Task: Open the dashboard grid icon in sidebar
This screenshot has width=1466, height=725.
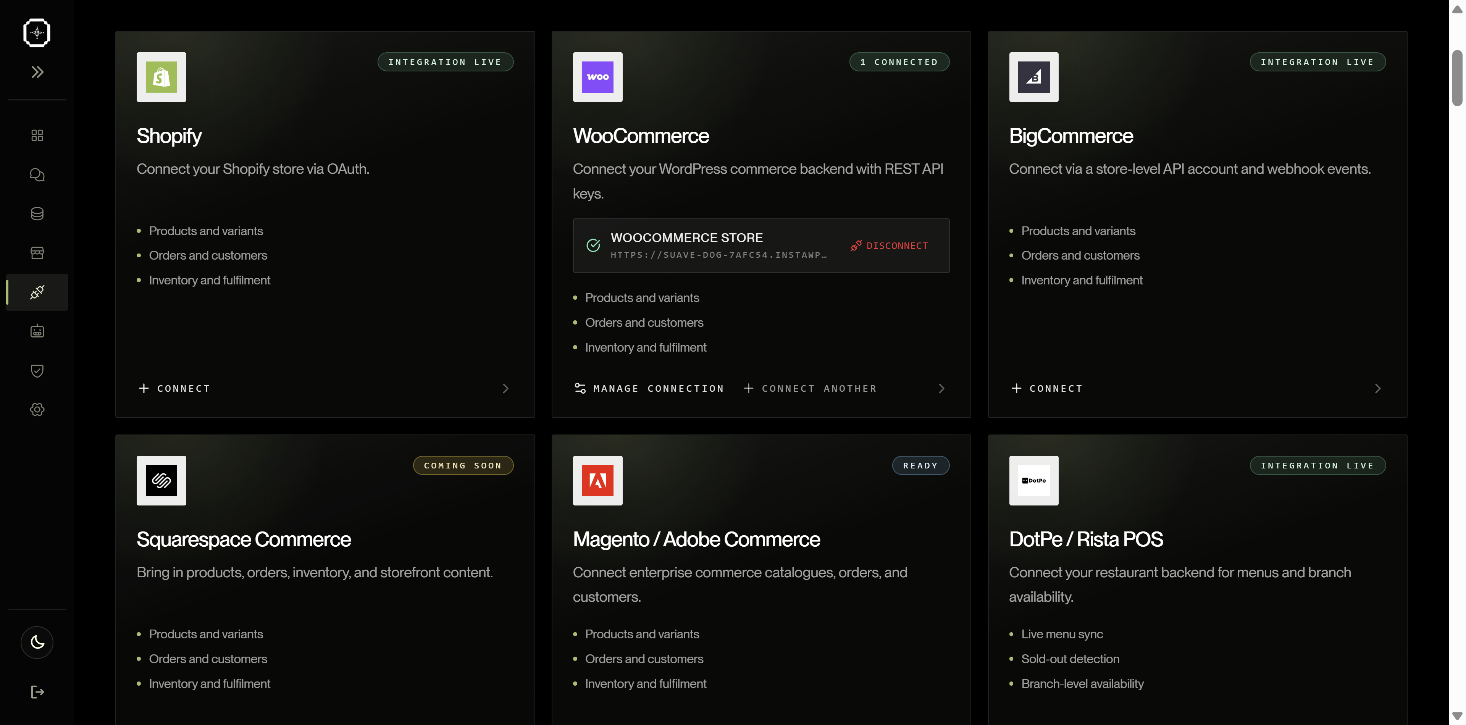Action: tap(37, 135)
